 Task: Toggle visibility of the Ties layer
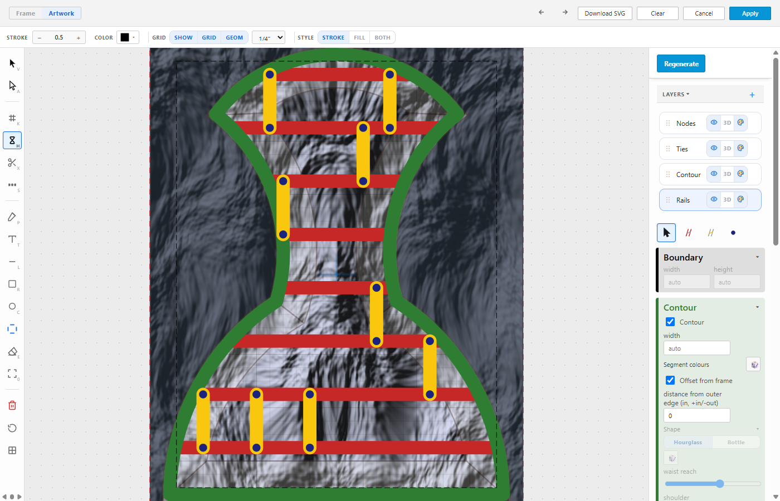tap(714, 148)
